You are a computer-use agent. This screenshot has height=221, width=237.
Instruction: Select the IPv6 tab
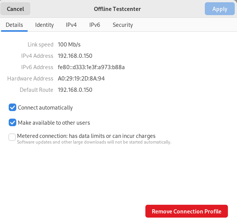coord(95,25)
